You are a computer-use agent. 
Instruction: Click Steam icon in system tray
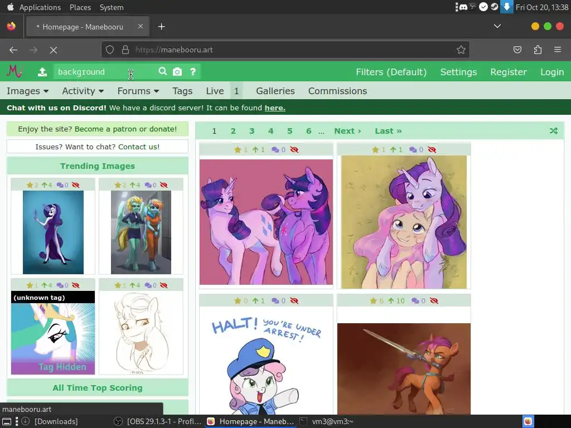tap(495, 7)
